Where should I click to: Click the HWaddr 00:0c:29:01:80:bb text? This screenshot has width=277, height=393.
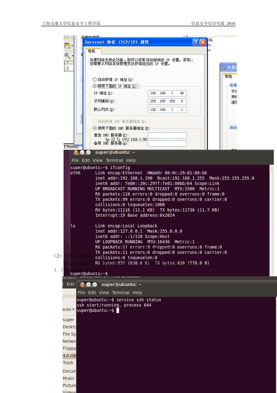pos(177,173)
